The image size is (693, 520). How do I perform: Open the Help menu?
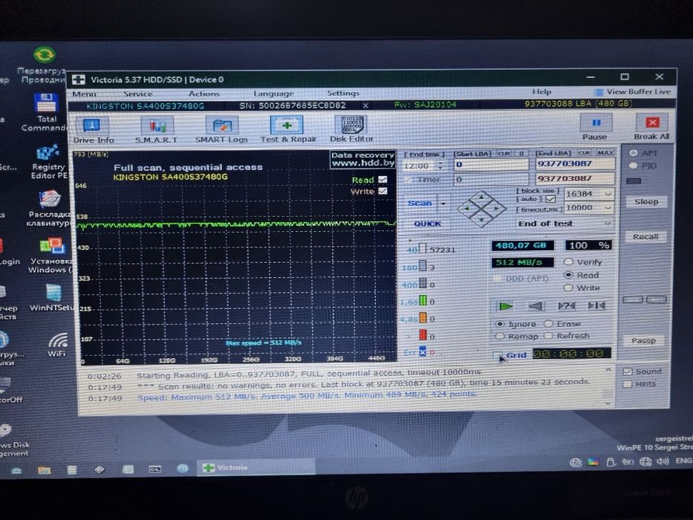coord(541,91)
